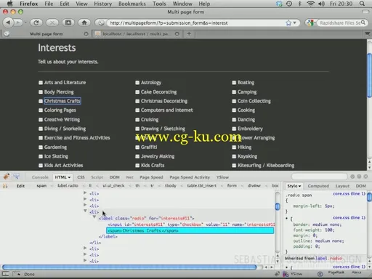Switch to the Computed side tab

318,186
